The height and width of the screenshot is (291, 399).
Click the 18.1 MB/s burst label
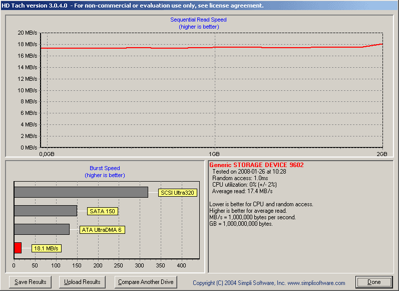(47, 248)
